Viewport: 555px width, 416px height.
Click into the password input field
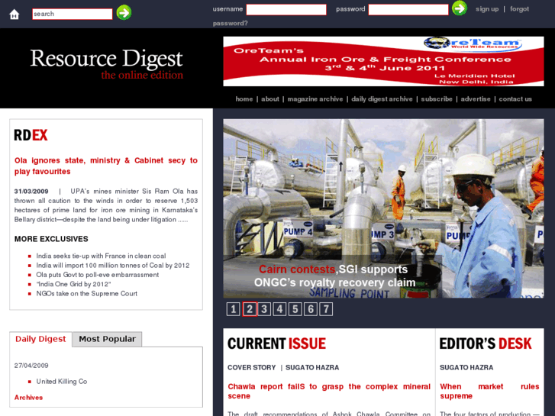click(408, 10)
